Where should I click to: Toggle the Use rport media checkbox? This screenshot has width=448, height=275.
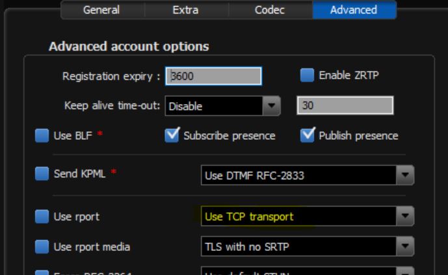42,247
